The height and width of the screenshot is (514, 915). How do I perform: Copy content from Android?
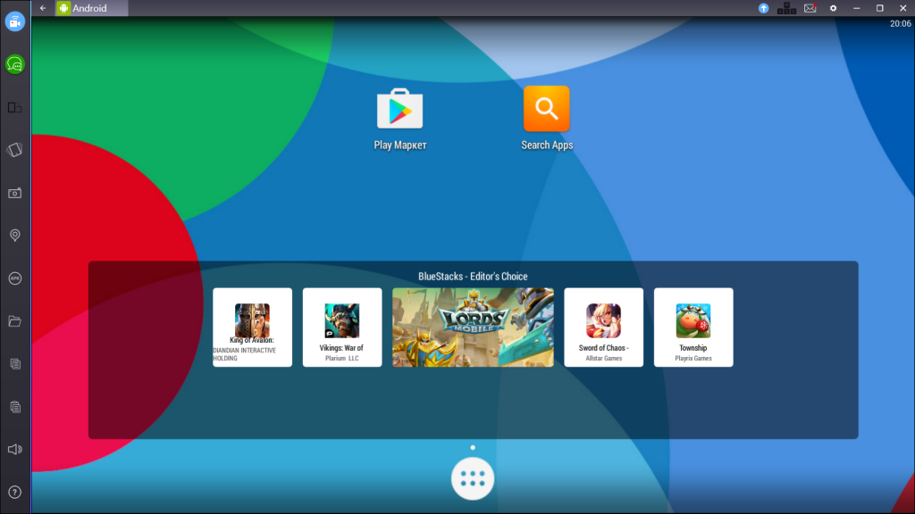coord(13,363)
